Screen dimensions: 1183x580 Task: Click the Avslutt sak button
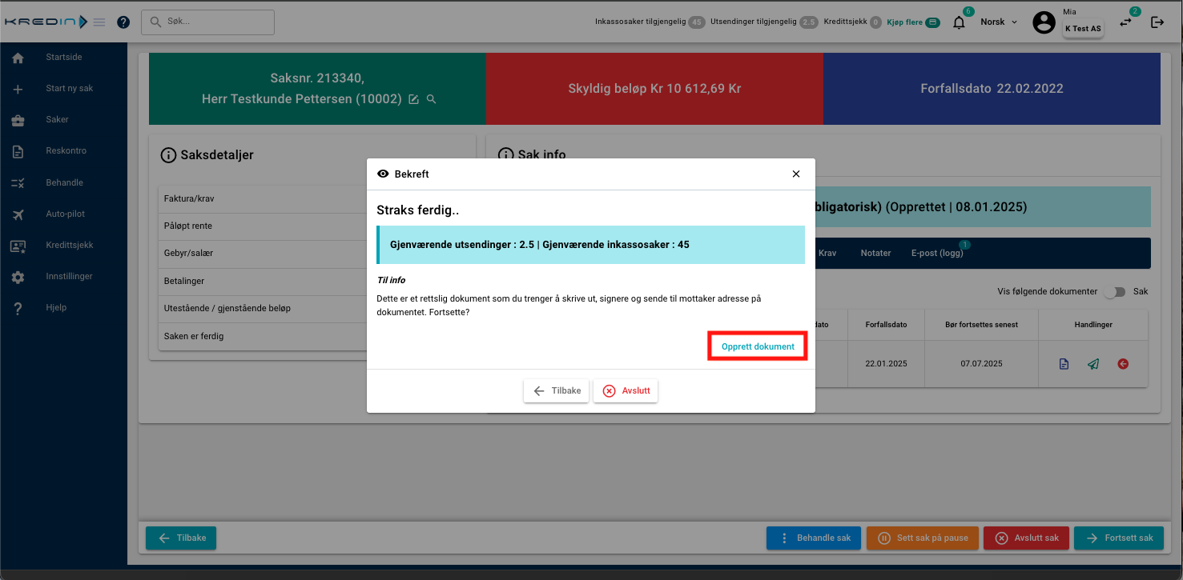click(1026, 538)
